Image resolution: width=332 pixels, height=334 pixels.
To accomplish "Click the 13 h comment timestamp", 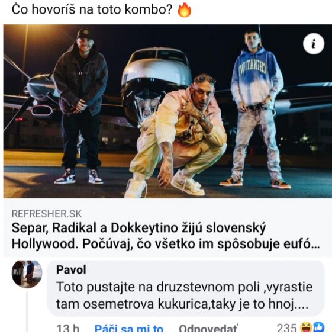I will point(67,329).
